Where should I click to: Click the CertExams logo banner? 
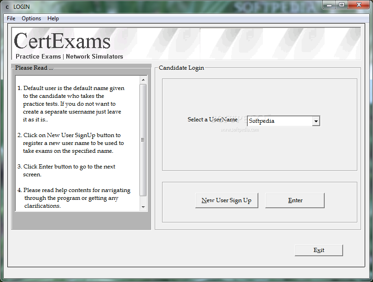[186, 43]
